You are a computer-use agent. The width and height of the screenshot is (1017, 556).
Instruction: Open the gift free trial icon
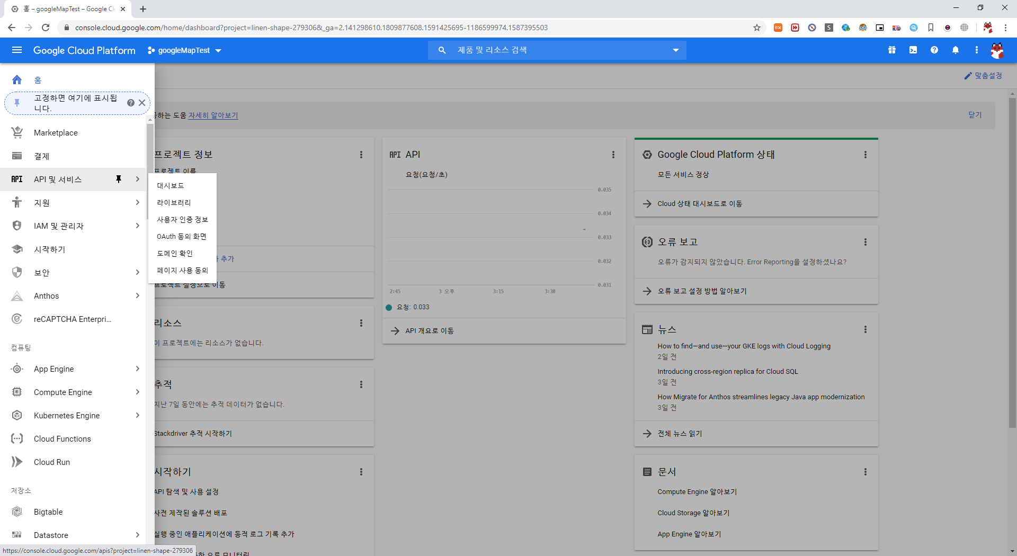click(x=892, y=50)
